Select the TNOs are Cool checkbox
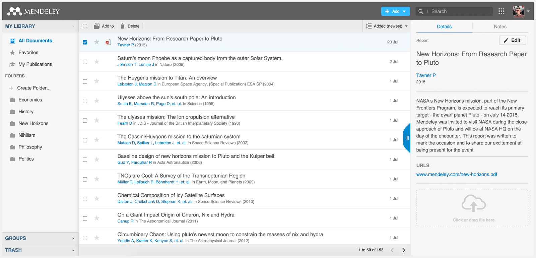This screenshot has width=536, height=258. [x=85, y=179]
